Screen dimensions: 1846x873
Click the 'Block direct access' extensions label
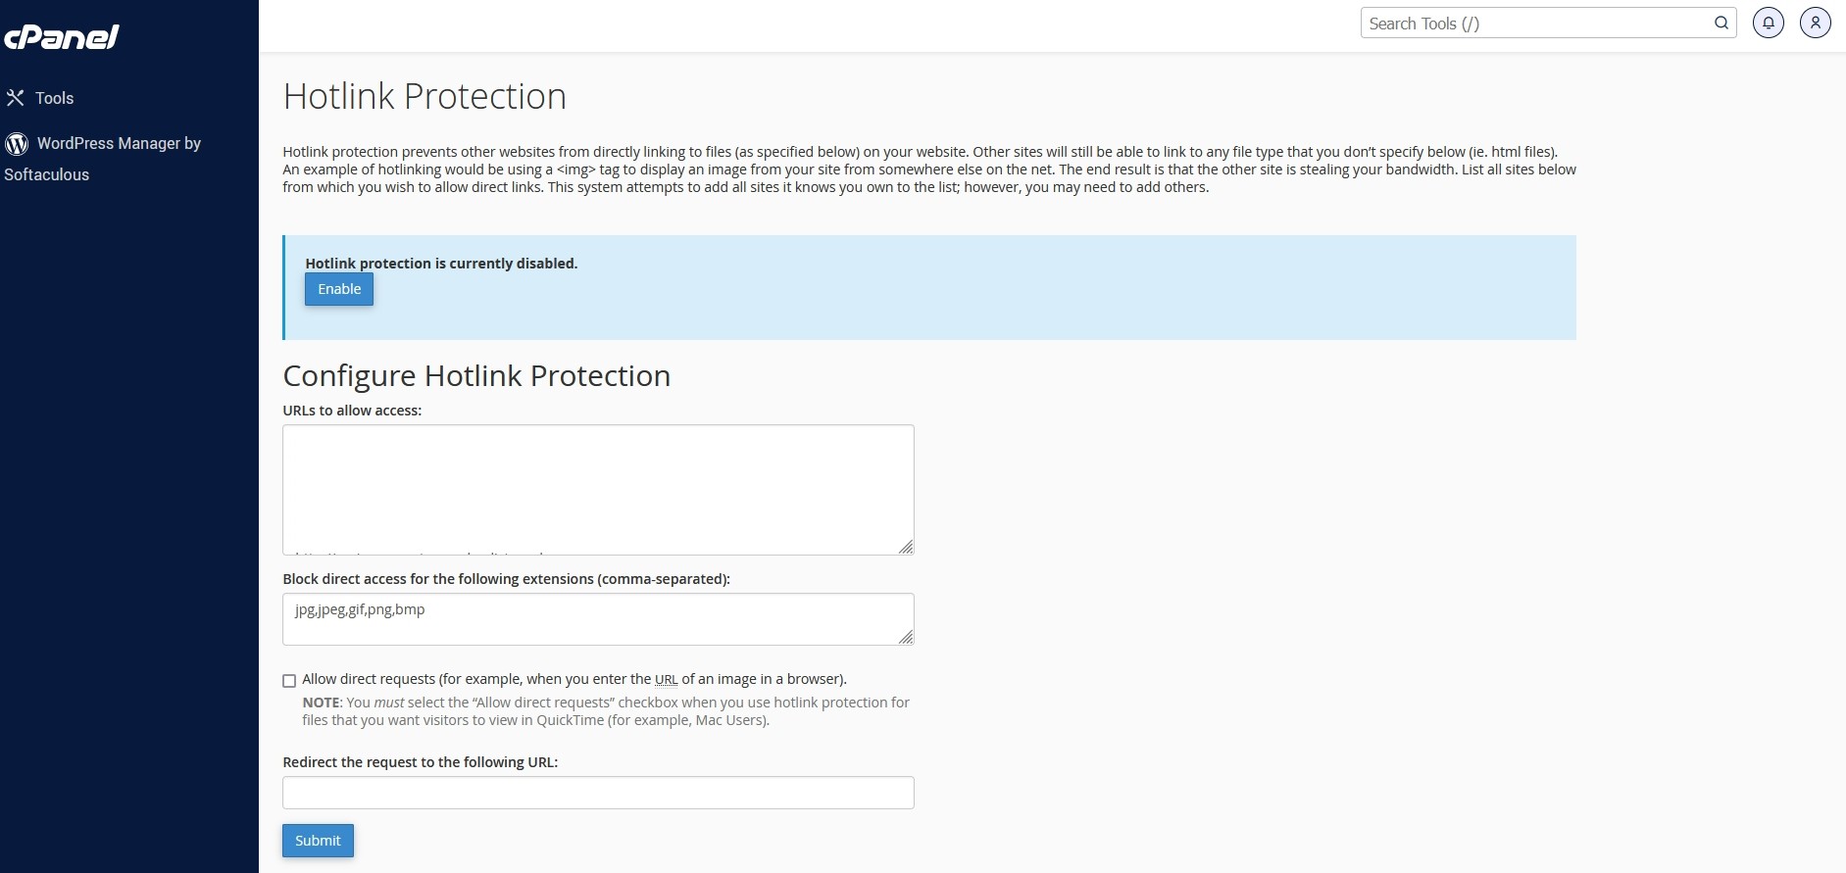(x=507, y=579)
